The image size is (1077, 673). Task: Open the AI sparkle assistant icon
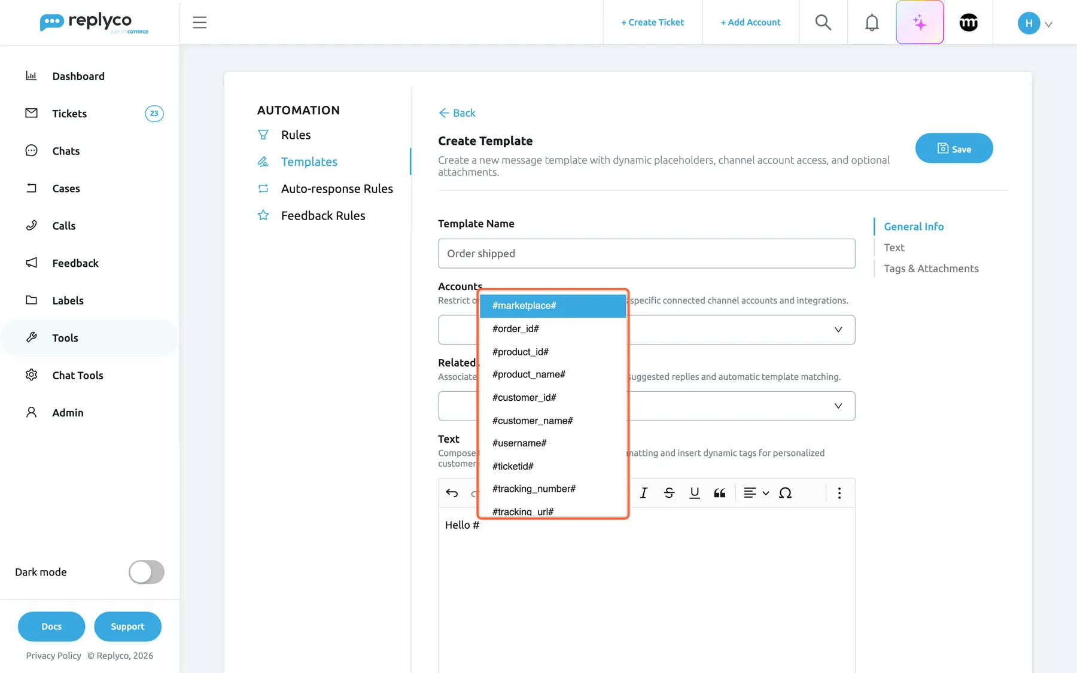(920, 23)
